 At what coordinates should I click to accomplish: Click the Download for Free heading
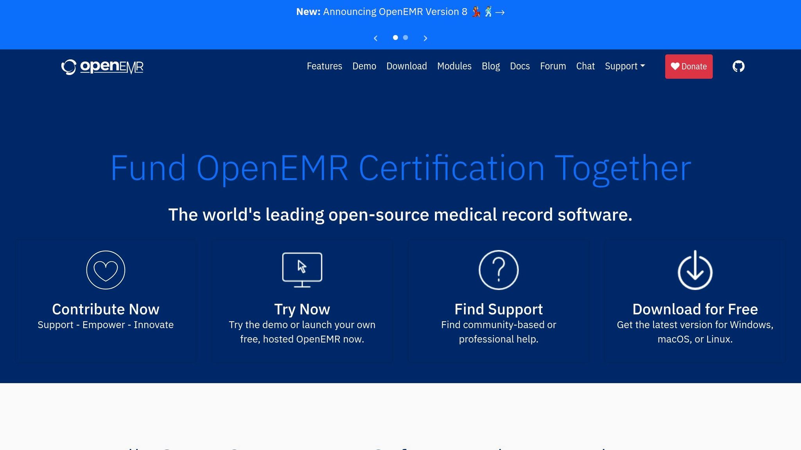pyautogui.click(x=695, y=309)
